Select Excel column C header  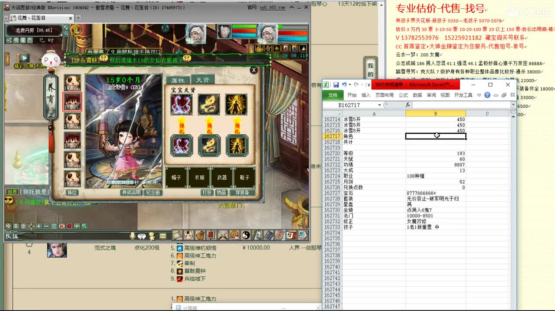coord(487,113)
